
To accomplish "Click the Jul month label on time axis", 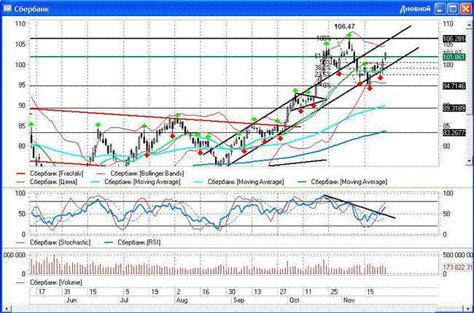I will (125, 301).
